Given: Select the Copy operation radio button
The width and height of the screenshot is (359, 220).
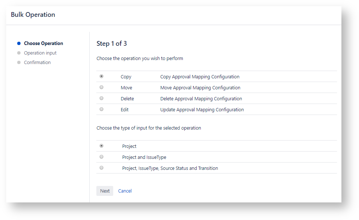Looking at the screenshot, I should coord(101,77).
